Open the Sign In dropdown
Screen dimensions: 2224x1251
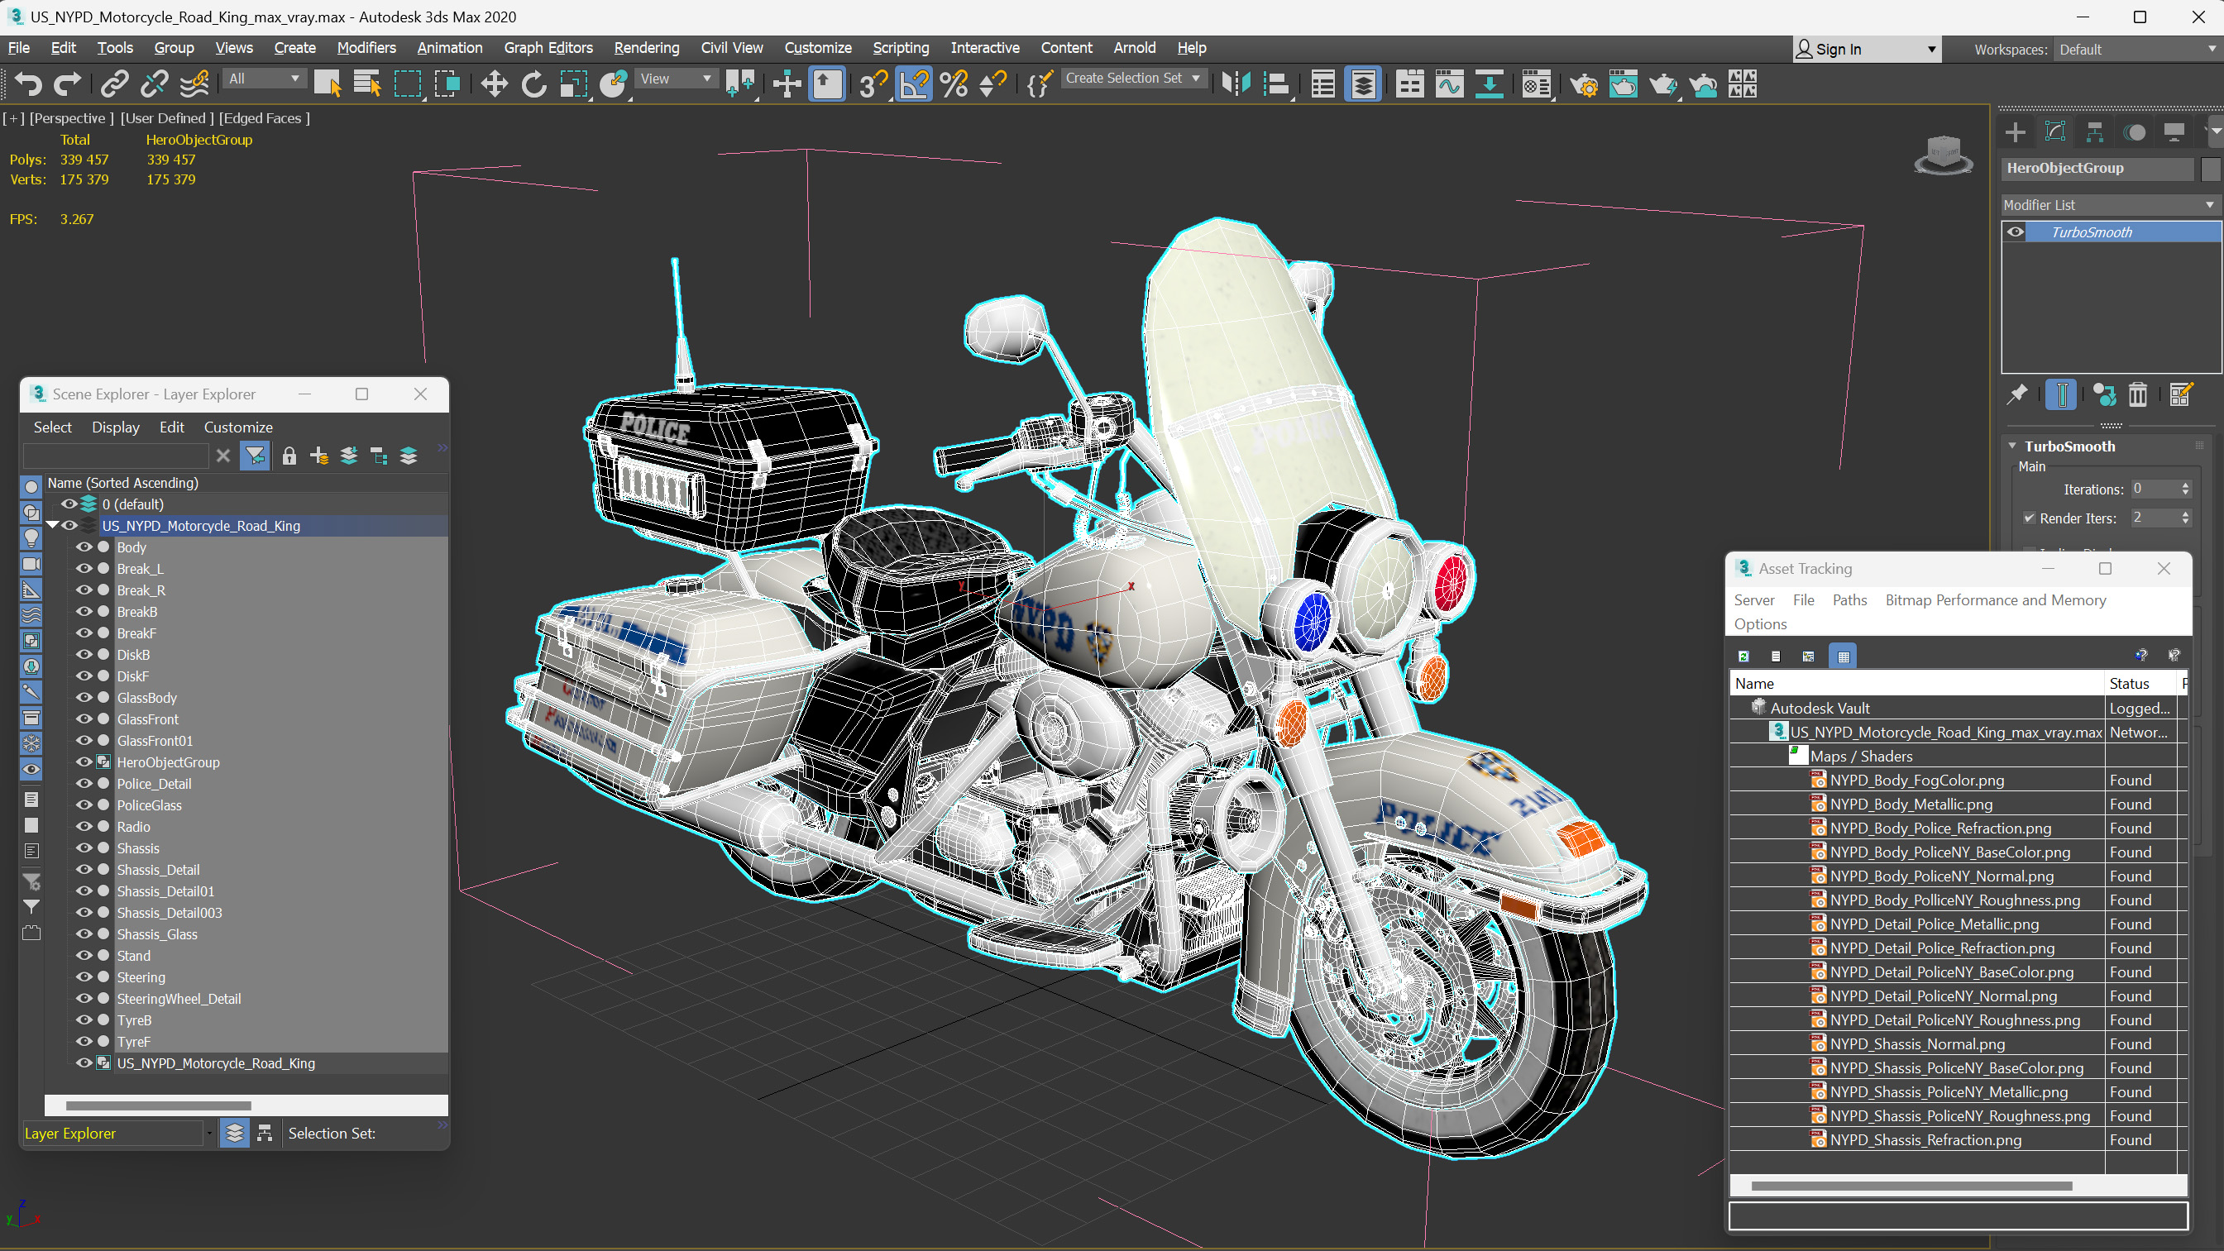pyautogui.click(x=1867, y=50)
